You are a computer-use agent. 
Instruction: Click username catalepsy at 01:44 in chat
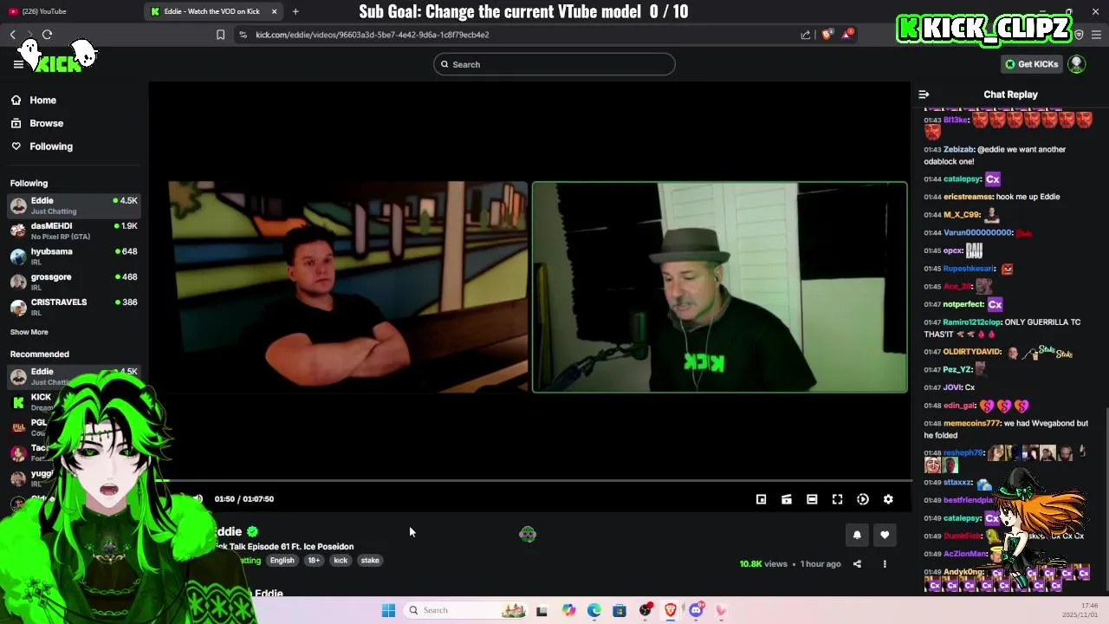coord(962,179)
